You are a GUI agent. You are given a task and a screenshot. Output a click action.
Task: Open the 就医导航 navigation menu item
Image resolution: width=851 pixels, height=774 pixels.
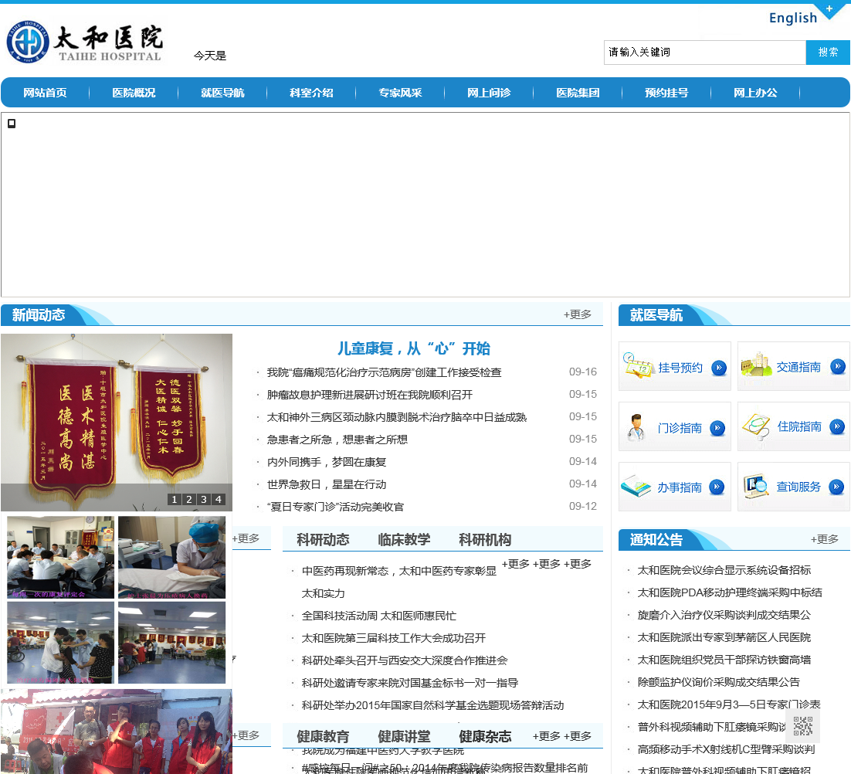(x=222, y=93)
